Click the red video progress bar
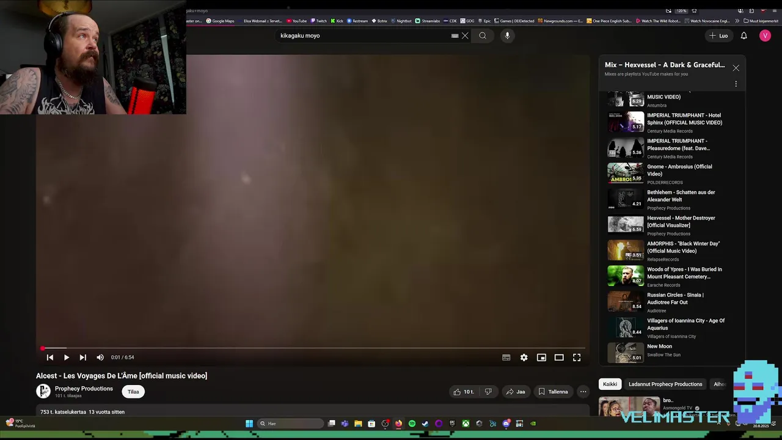 coord(313,348)
